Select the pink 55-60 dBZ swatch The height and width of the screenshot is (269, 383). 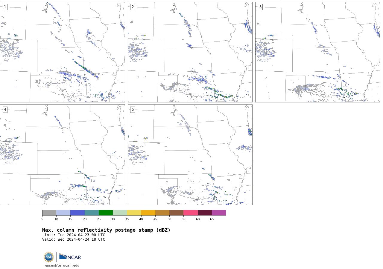pos(191,213)
